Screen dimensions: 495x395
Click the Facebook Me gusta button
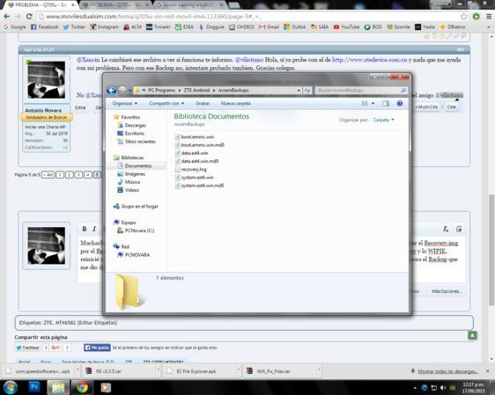coord(97,347)
